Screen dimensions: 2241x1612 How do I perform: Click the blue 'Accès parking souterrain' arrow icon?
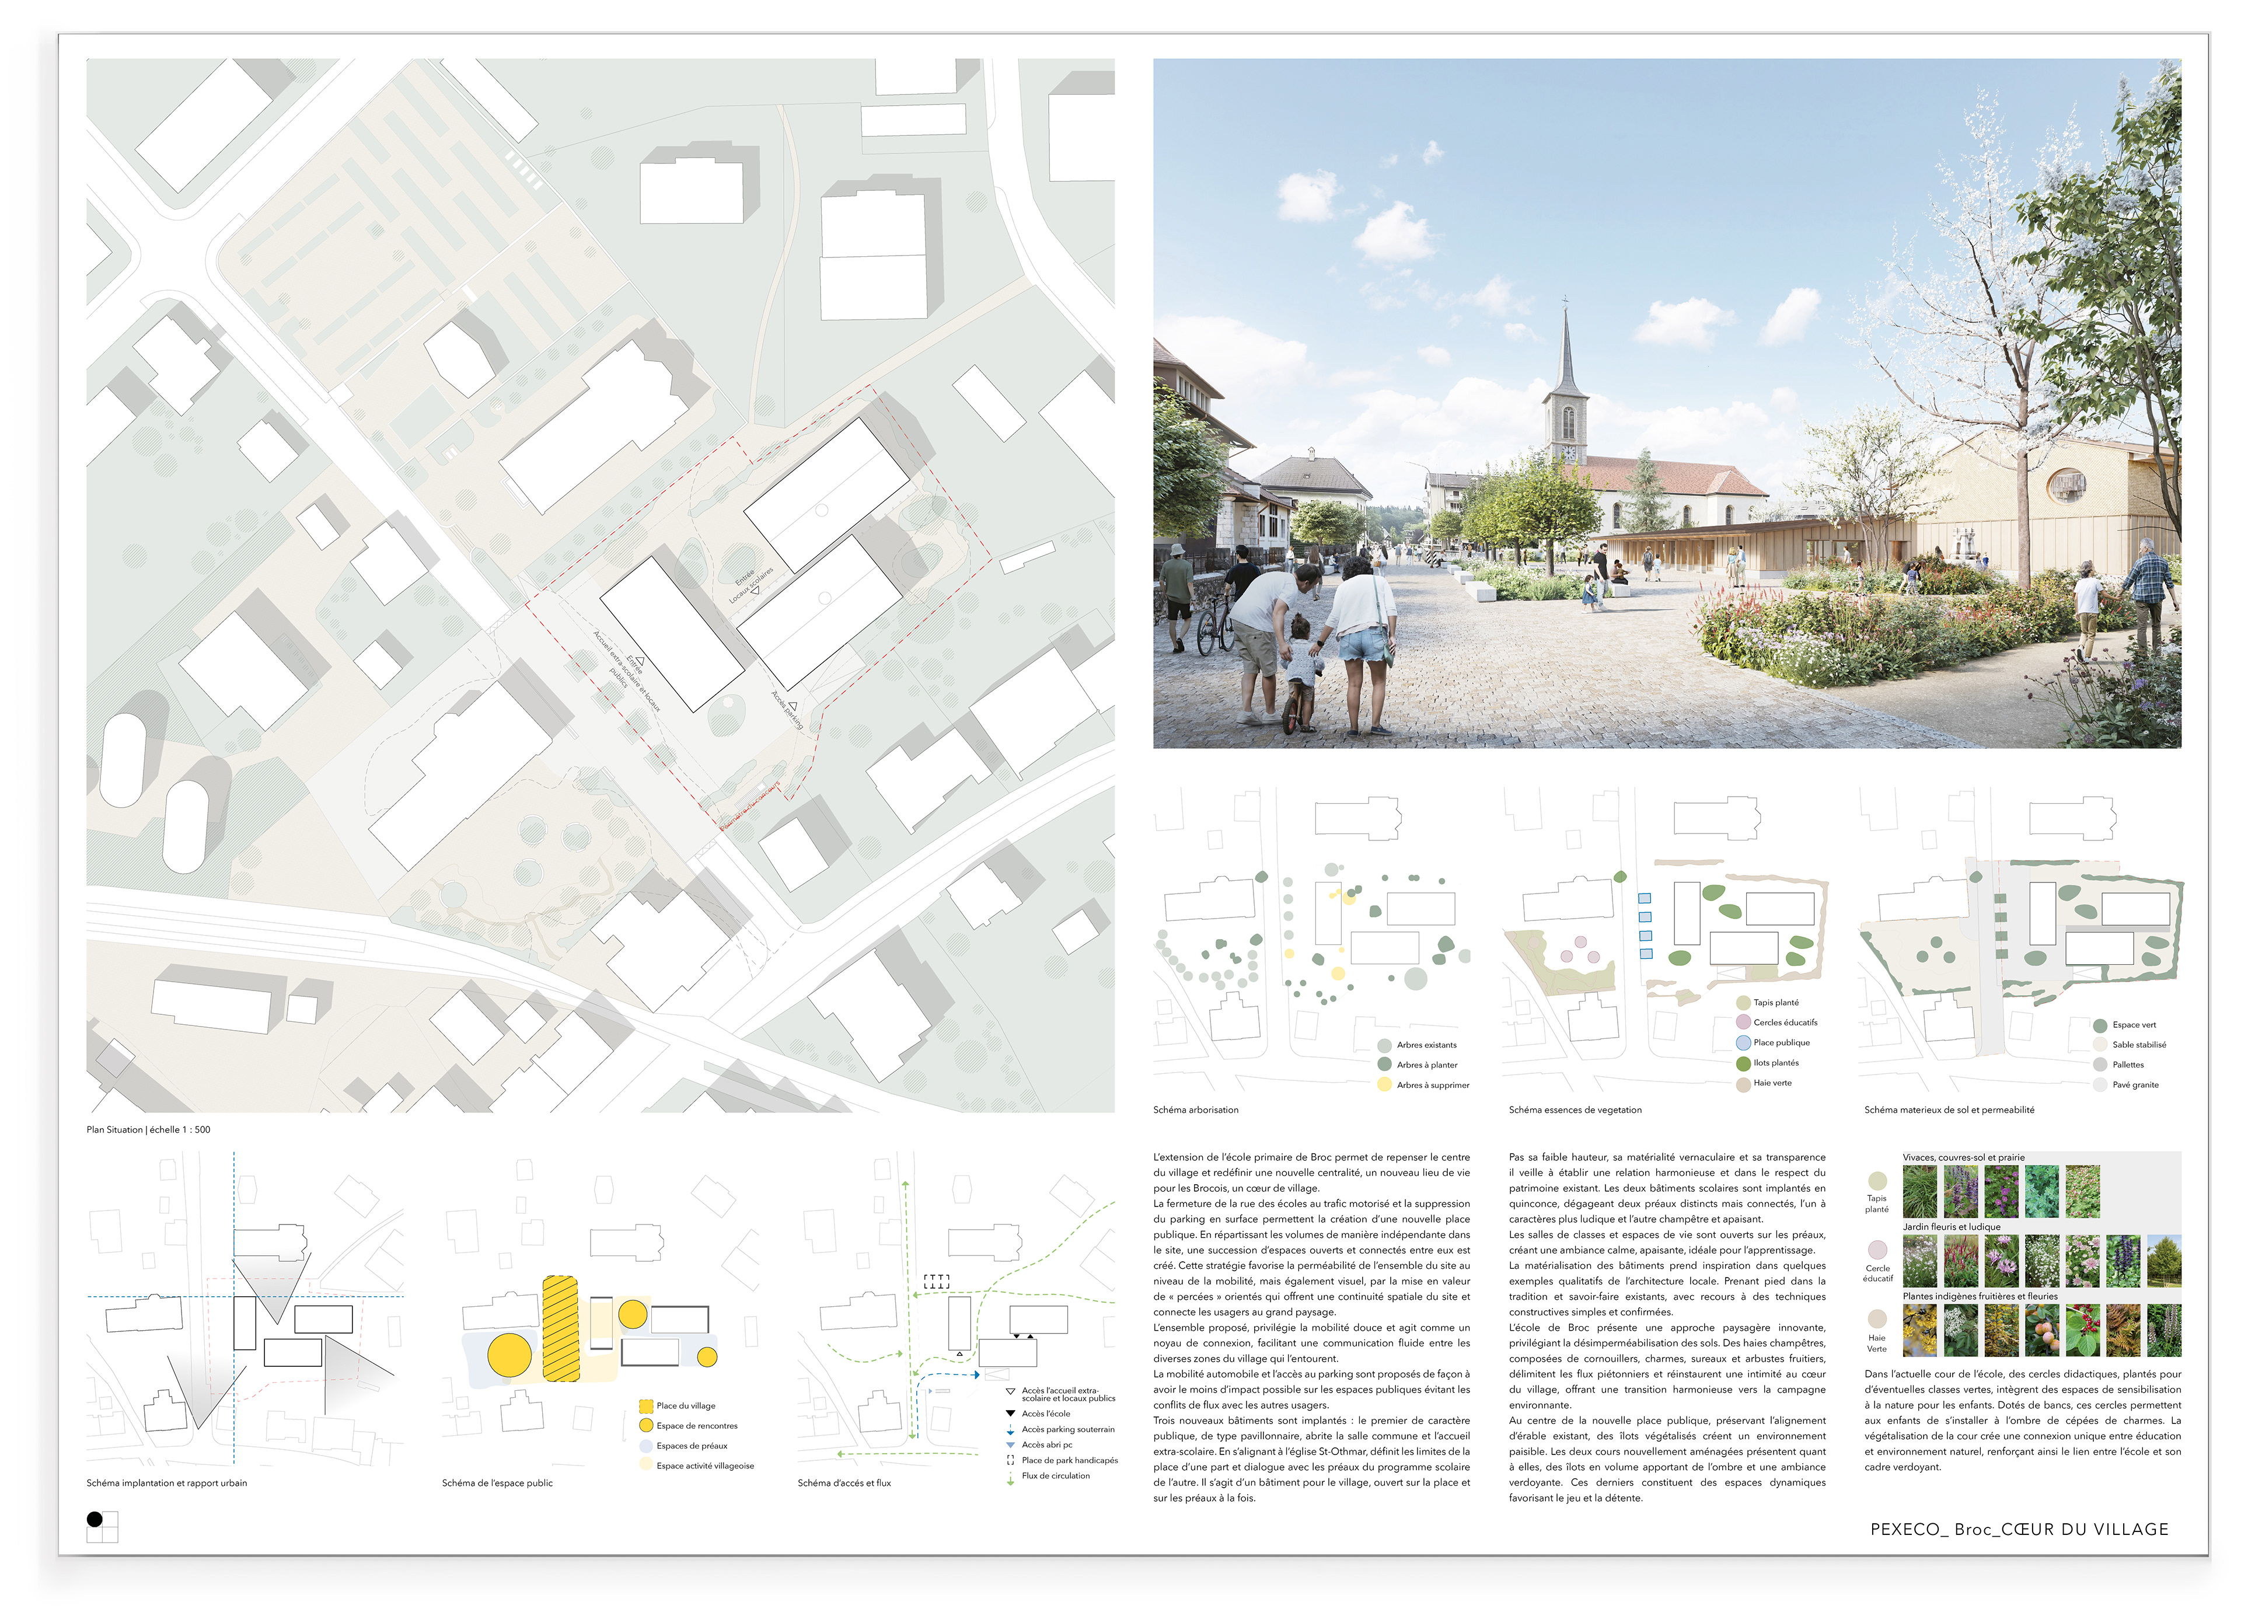(x=1010, y=1430)
